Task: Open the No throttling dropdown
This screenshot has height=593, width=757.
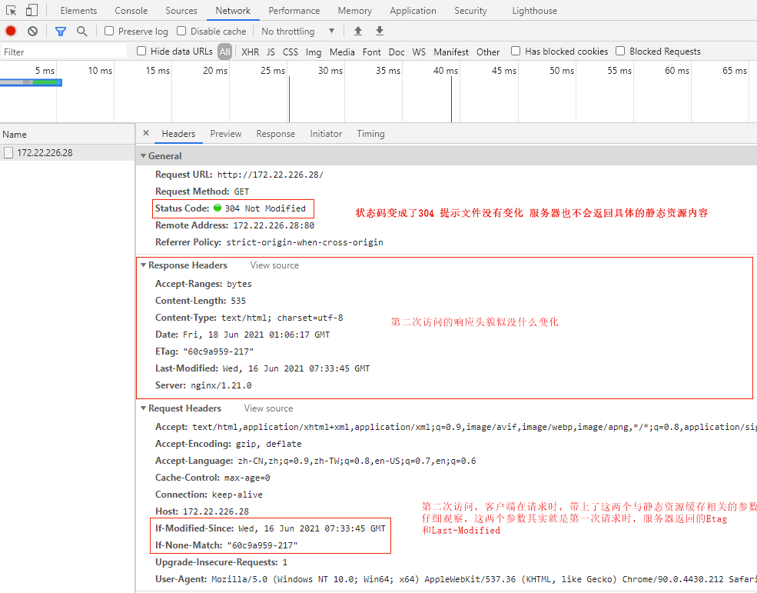Action: click(x=298, y=32)
